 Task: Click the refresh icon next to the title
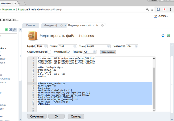click(x=163, y=36)
